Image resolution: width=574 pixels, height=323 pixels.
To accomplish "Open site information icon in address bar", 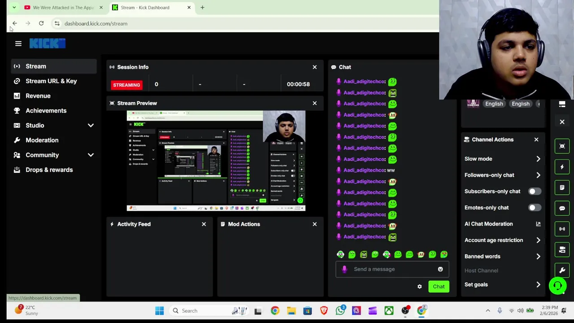I will (57, 23).
